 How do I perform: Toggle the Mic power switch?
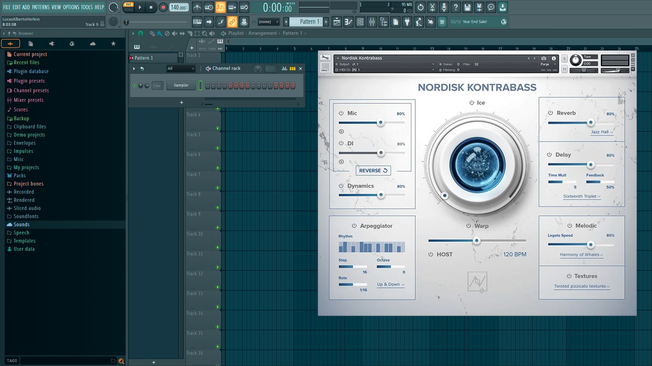coord(341,113)
